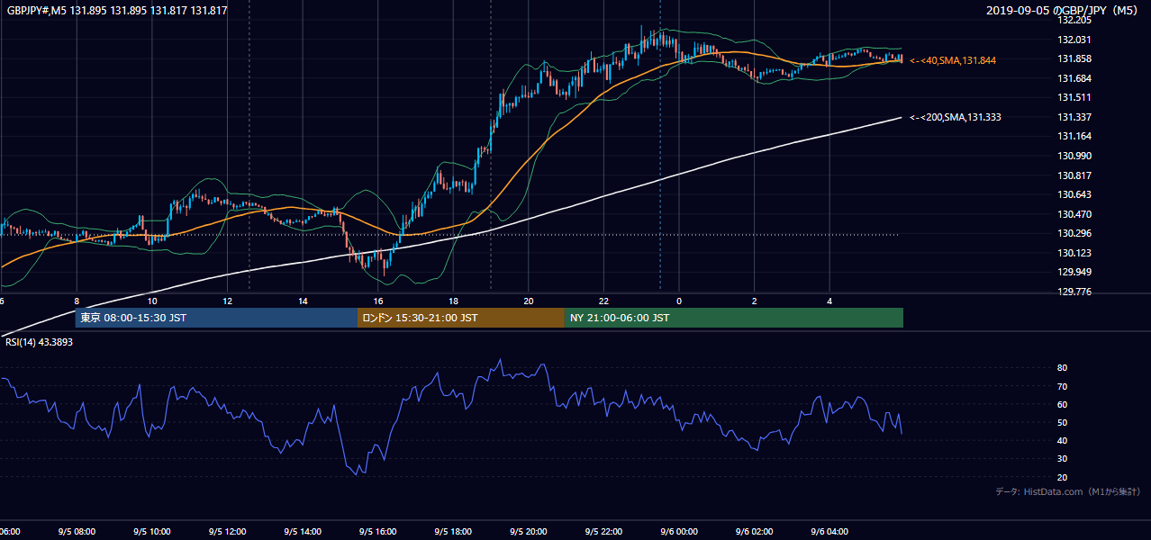
Task: Click the bottom date label 9/5 14:00
Action: (x=303, y=532)
